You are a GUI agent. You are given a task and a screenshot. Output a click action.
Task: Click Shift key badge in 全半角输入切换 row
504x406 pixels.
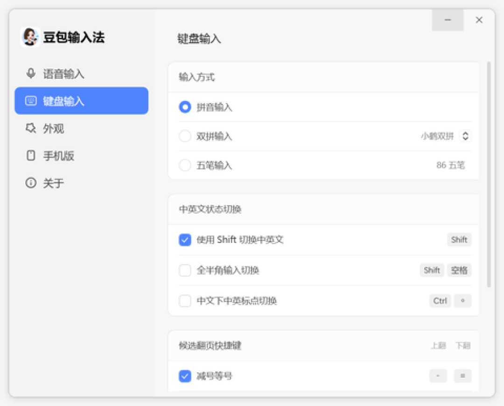coord(432,270)
